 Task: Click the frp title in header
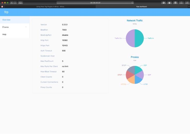tap(6, 12)
